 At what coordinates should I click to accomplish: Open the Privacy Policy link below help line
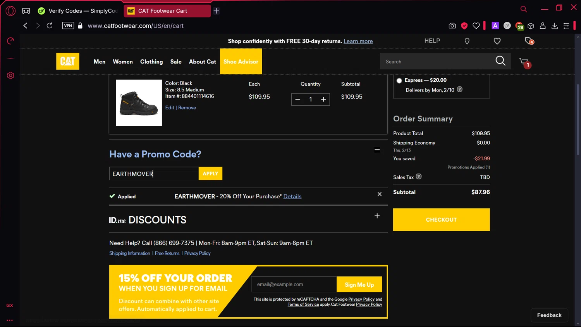[x=198, y=253]
